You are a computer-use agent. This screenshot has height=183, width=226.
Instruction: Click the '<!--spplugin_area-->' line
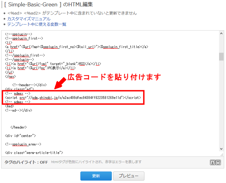tap(23, 144)
